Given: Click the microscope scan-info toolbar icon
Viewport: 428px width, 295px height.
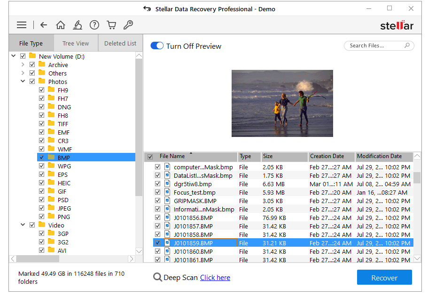Looking at the screenshot, I should [78, 25].
